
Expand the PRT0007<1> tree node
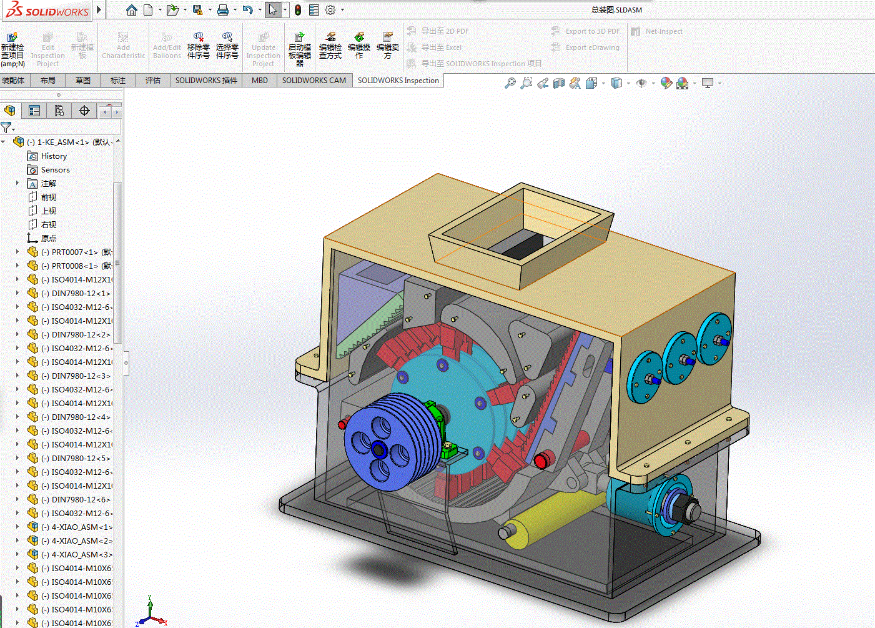pyautogui.click(x=17, y=252)
